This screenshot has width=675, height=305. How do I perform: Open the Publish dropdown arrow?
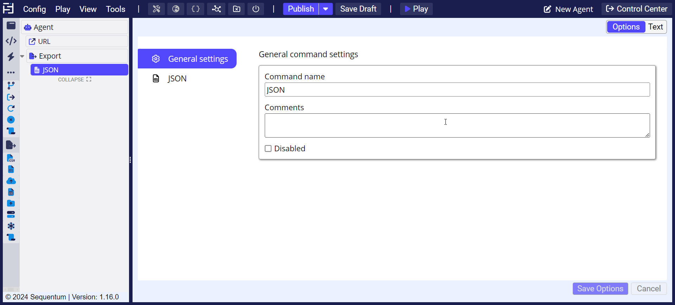click(326, 9)
